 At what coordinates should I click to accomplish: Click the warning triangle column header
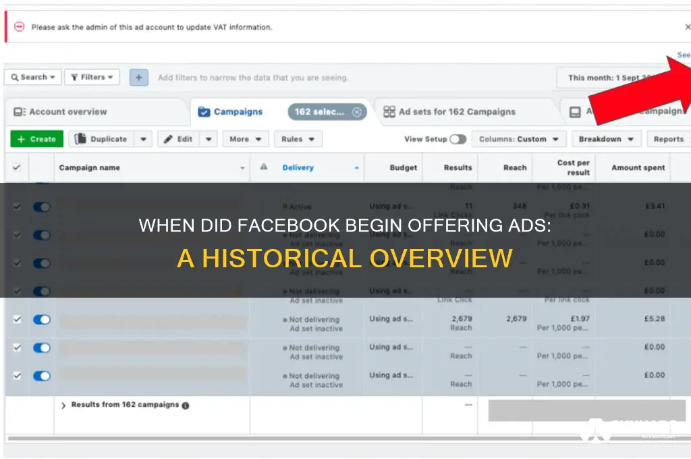(264, 167)
